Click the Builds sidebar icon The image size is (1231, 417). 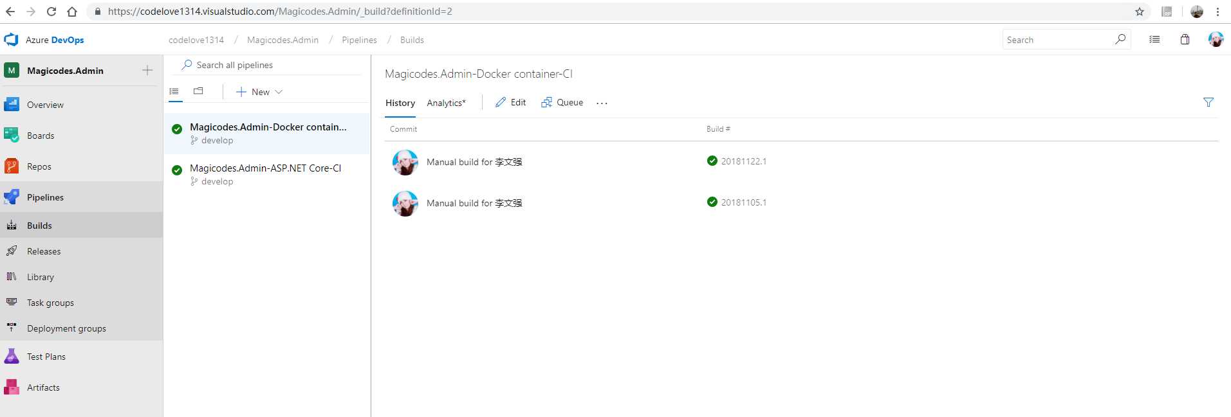12,226
